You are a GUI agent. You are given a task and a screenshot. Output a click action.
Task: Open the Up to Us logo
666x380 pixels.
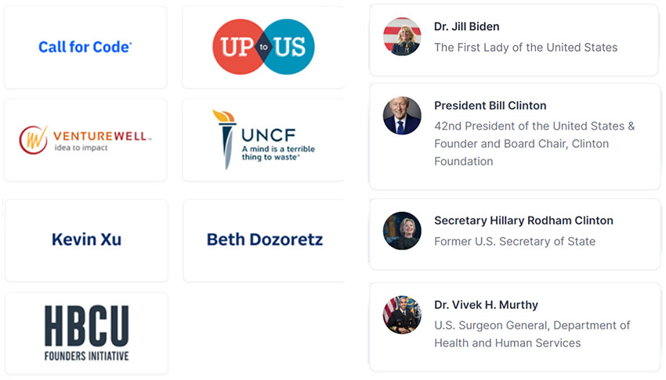pyautogui.click(x=263, y=47)
